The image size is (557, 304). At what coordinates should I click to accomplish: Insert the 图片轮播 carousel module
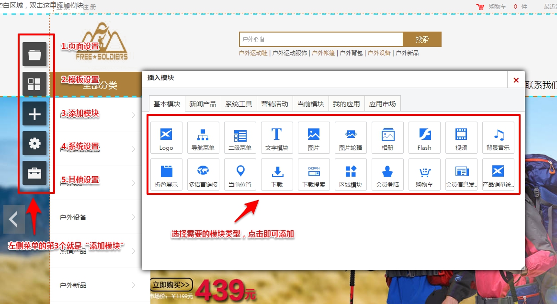(x=351, y=137)
